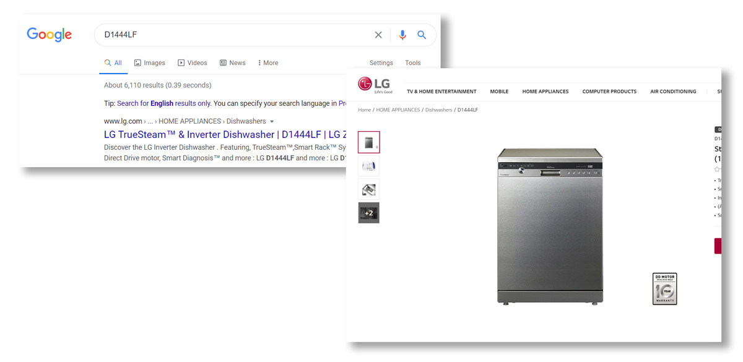The width and height of the screenshot is (743, 362).
Task: Select the first dishwasher thumbnail
Action: [x=368, y=142]
